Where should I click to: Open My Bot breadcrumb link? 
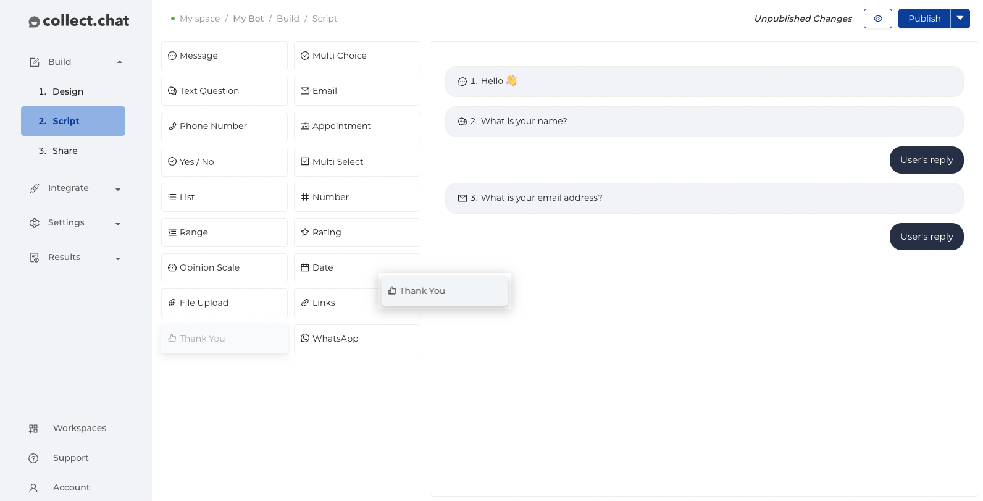point(248,19)
